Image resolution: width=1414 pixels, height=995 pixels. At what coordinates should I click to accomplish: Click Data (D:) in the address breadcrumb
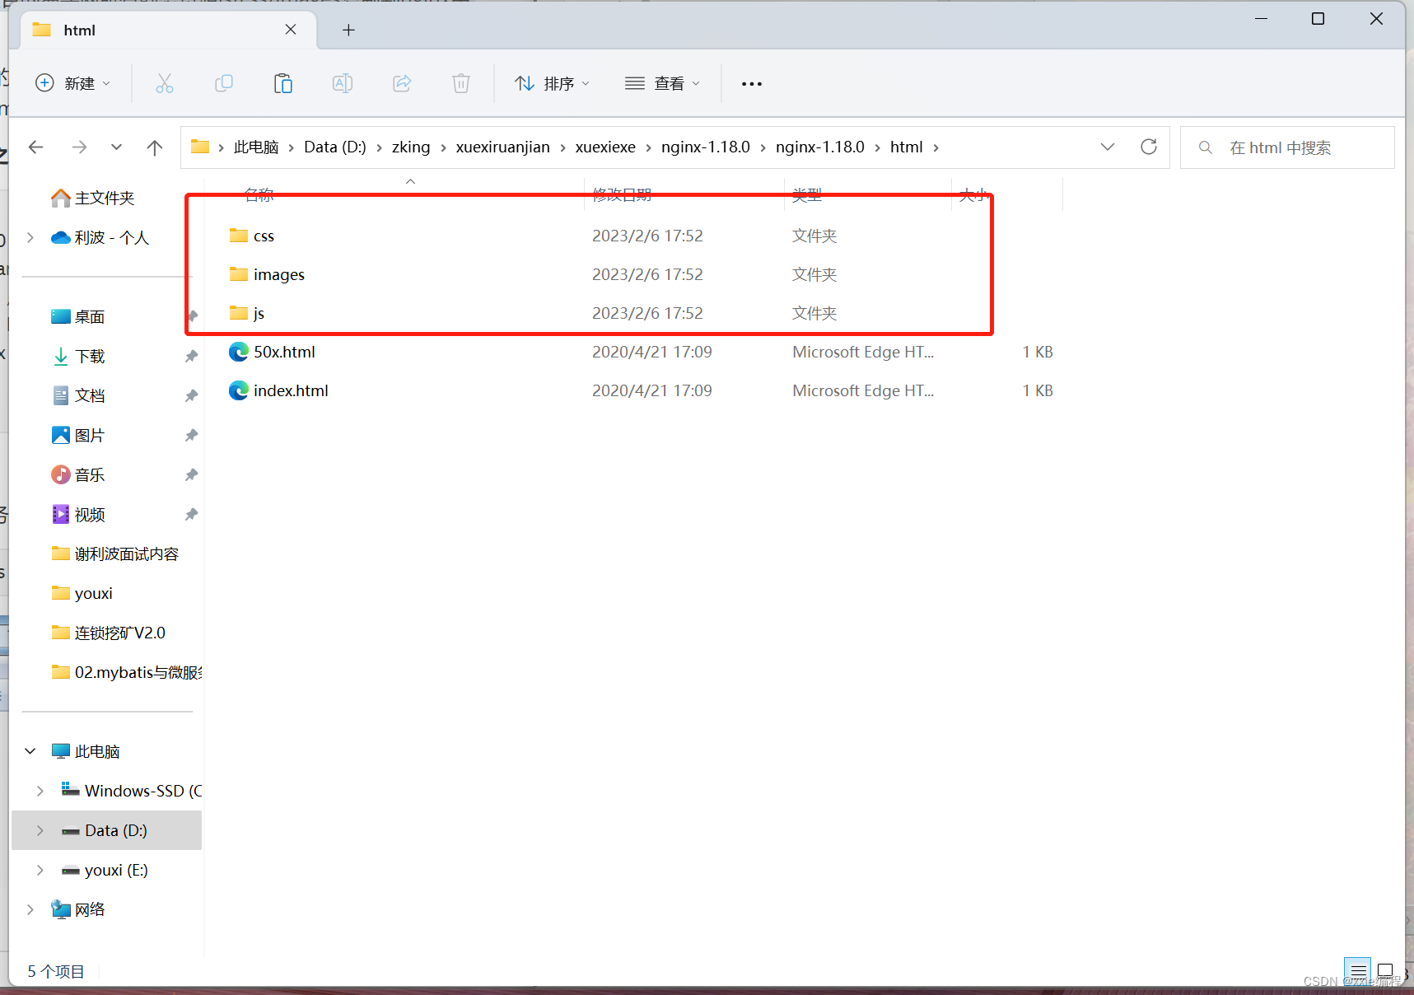[335, 147]
